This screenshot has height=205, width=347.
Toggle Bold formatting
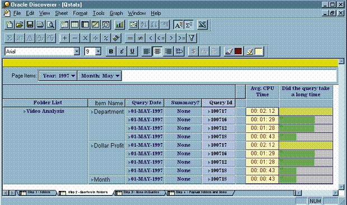click(111, 51)
